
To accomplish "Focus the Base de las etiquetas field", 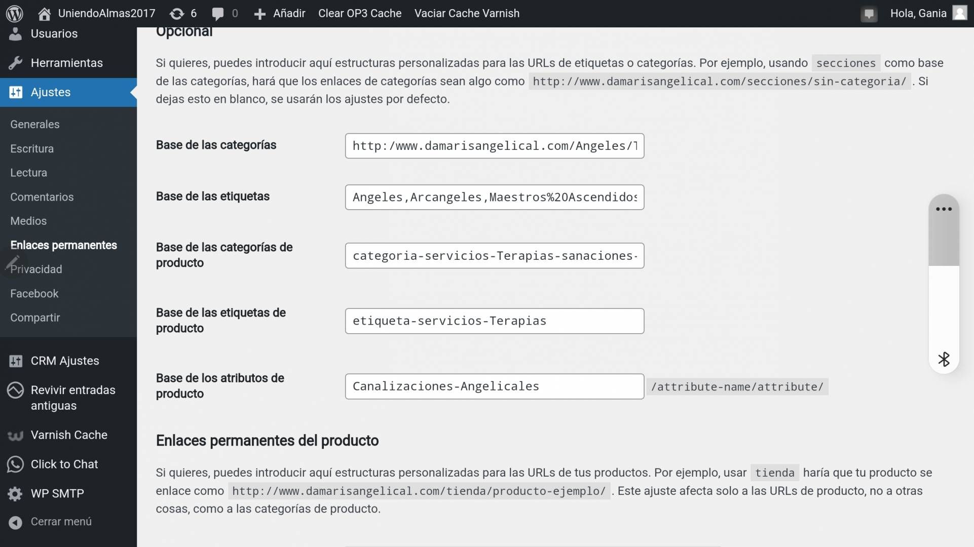I will (495, 197).
